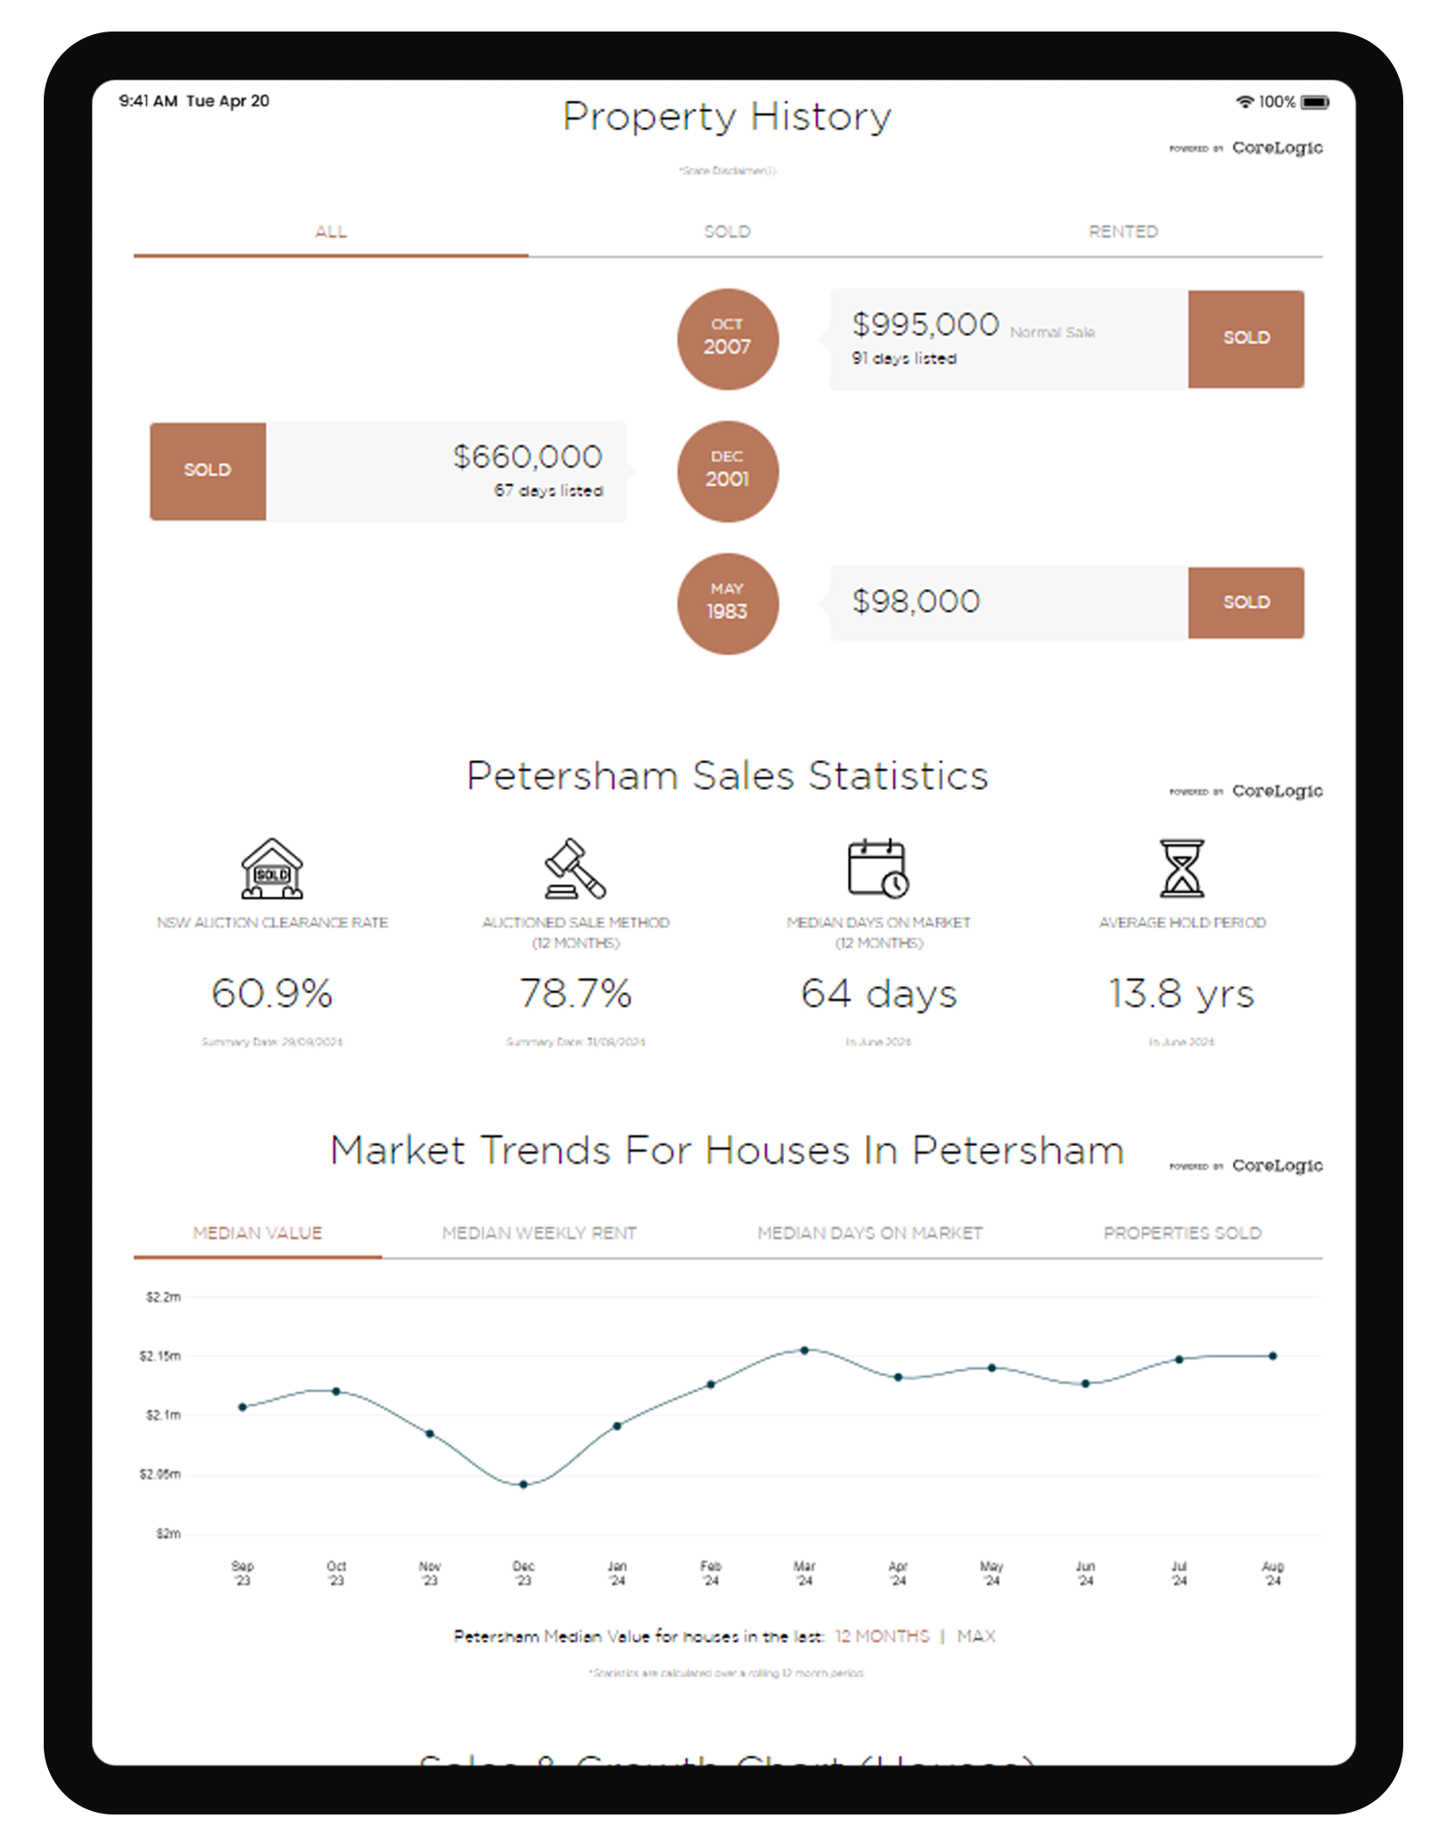This screenshot has height=1839, width=1440.
Task: Tap the Wi-Fi icon in status bar
Action: [x=1244, y=102]
